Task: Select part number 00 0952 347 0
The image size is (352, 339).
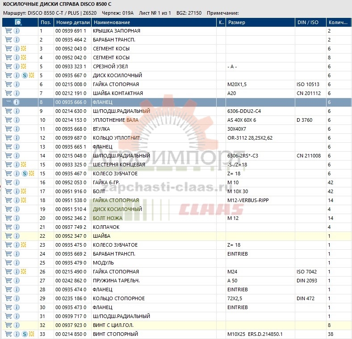Action: coord(71,236)
